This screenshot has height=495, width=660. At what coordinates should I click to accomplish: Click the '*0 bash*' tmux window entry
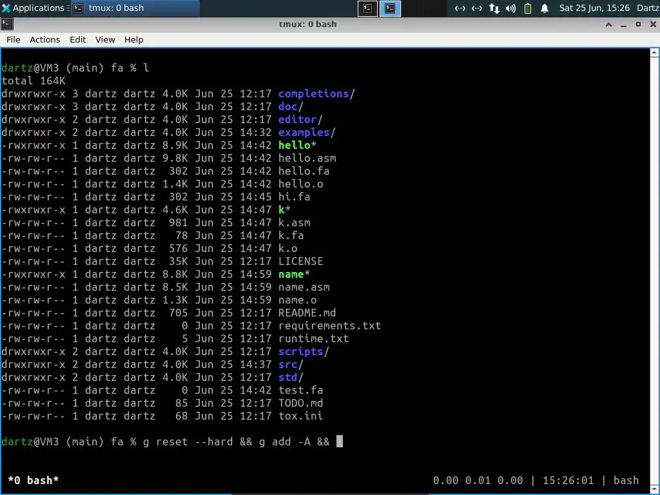click(34, 480)
